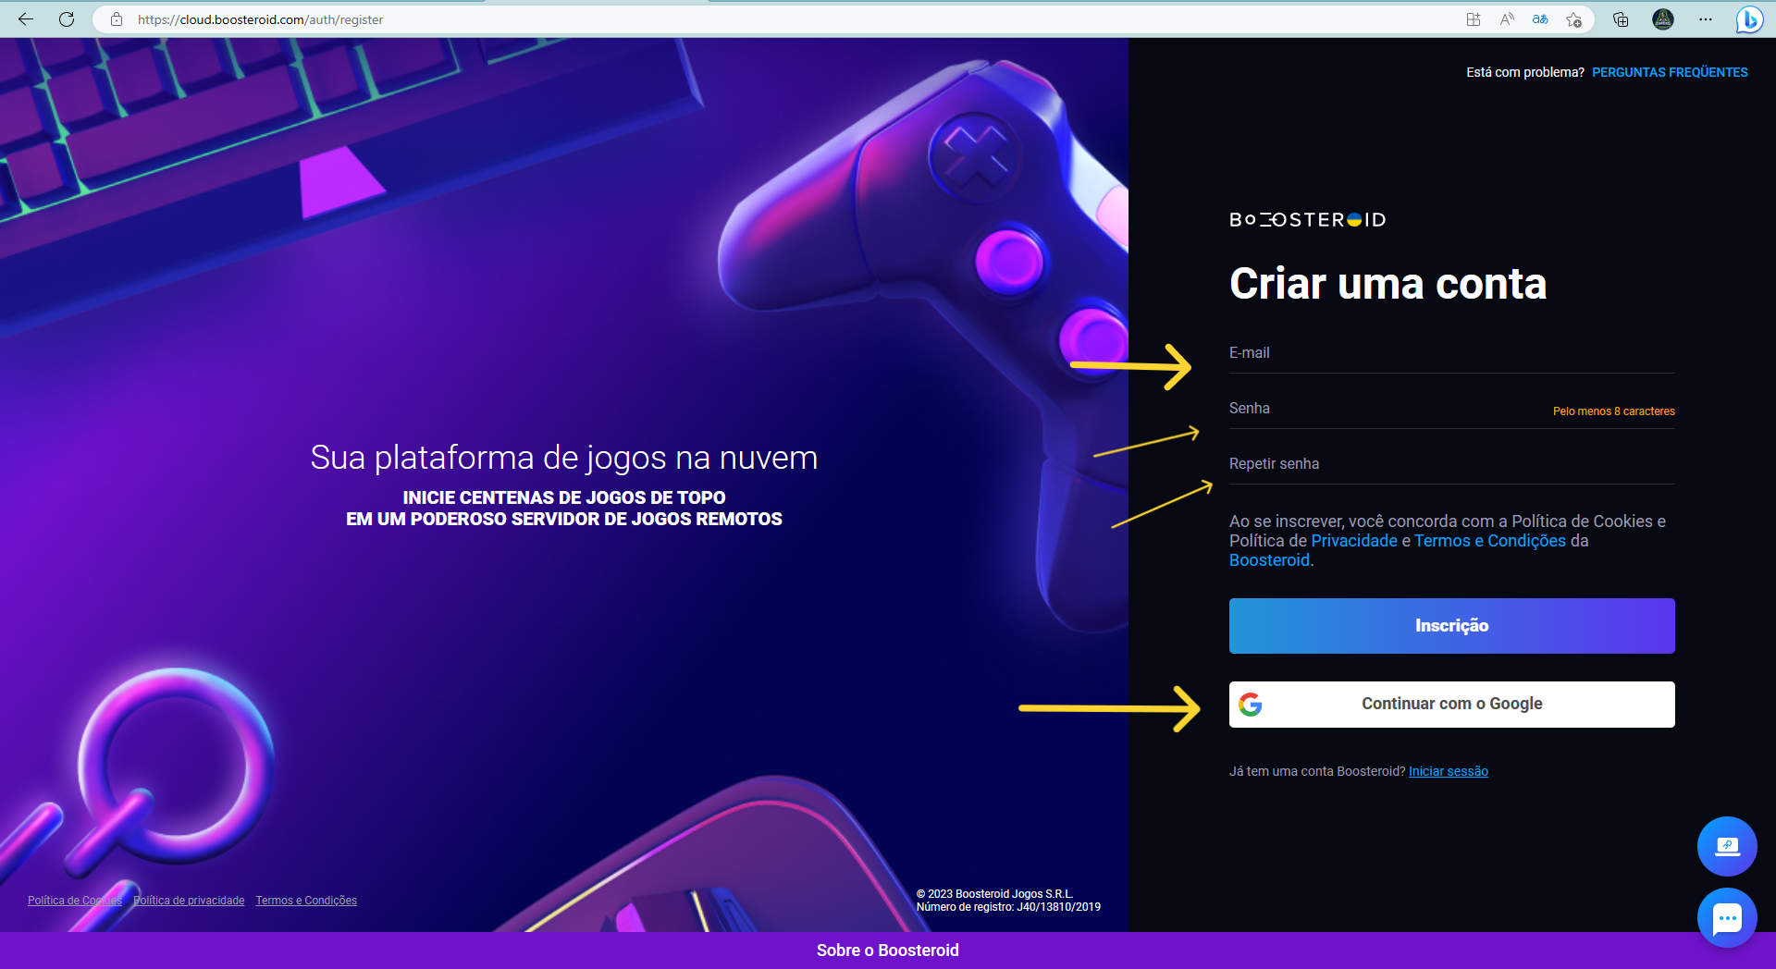The width and height of the screenshot is (1776, 969).
Task: Open the Termos e Condições link in form
Action: (1489, 541)
